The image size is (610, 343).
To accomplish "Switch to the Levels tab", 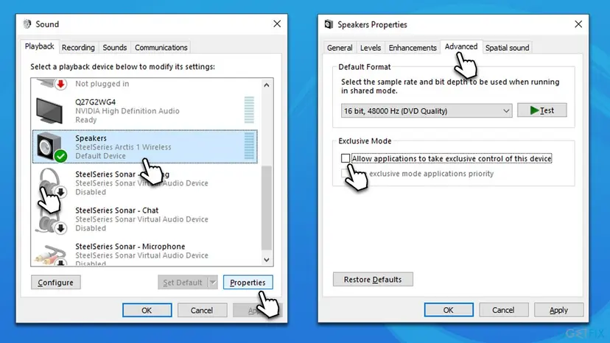I will [x=371, y=48].
